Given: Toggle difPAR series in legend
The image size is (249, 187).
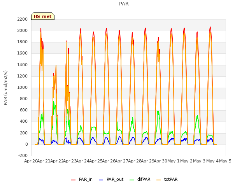Looking at the screenshot, I should point(140,179).
